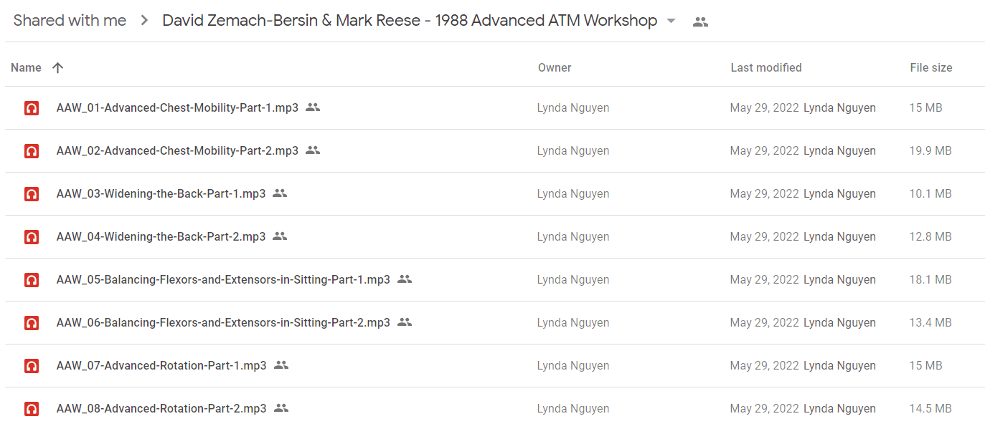This screenshot has height=429, width=985.
Task: Sort by the Last modified column
Action: 766,67
